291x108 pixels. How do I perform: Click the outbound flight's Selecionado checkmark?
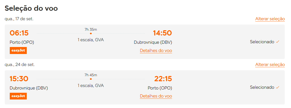[x=278, y=42]
